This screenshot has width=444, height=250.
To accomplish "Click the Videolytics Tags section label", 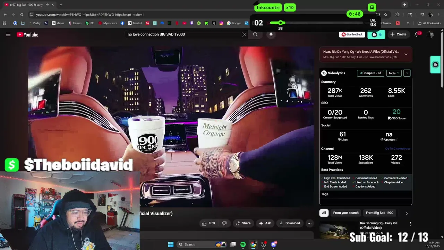I will point(325,194).
